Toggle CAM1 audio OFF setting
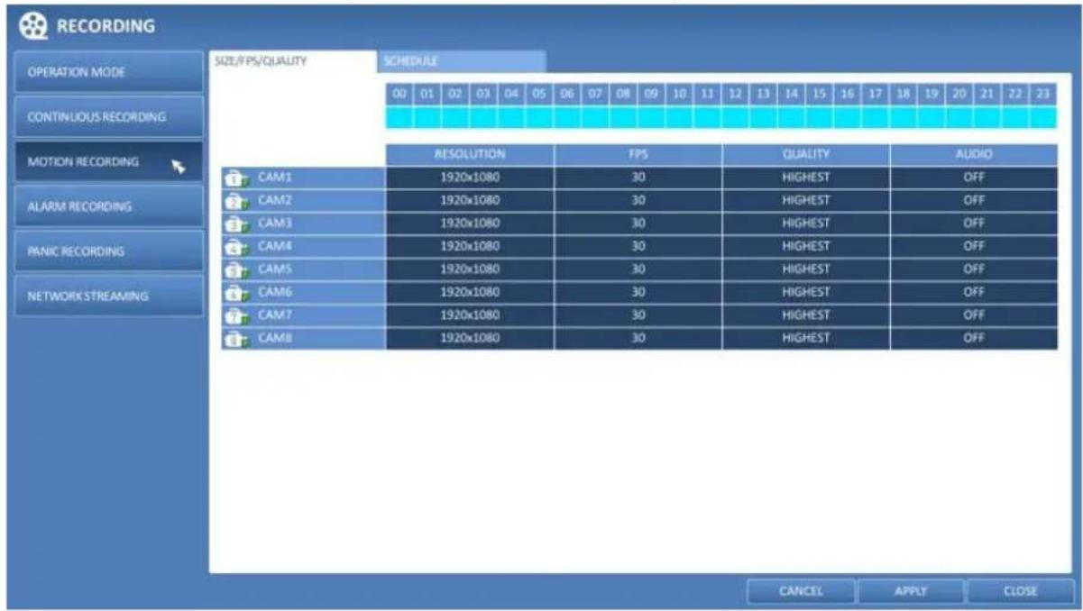Screen dimensions: 1083x611 coord(974,178)
